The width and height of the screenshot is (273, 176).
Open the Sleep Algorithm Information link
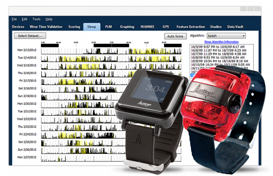point(222,42)
